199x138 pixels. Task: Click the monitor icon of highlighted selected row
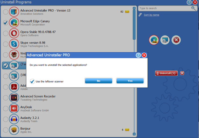point(14,65)
